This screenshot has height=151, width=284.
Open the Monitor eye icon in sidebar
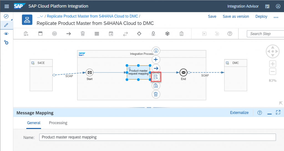point(6,33)
